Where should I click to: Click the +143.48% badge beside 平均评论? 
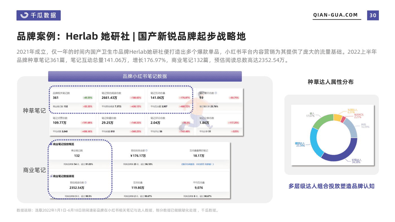185,132
